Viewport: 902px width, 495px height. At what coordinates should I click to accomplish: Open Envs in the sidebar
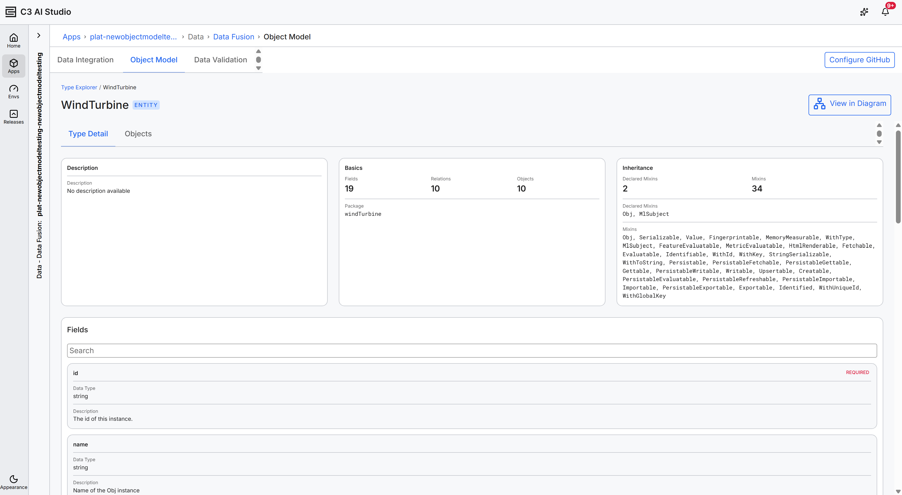[x=14, y=91]
